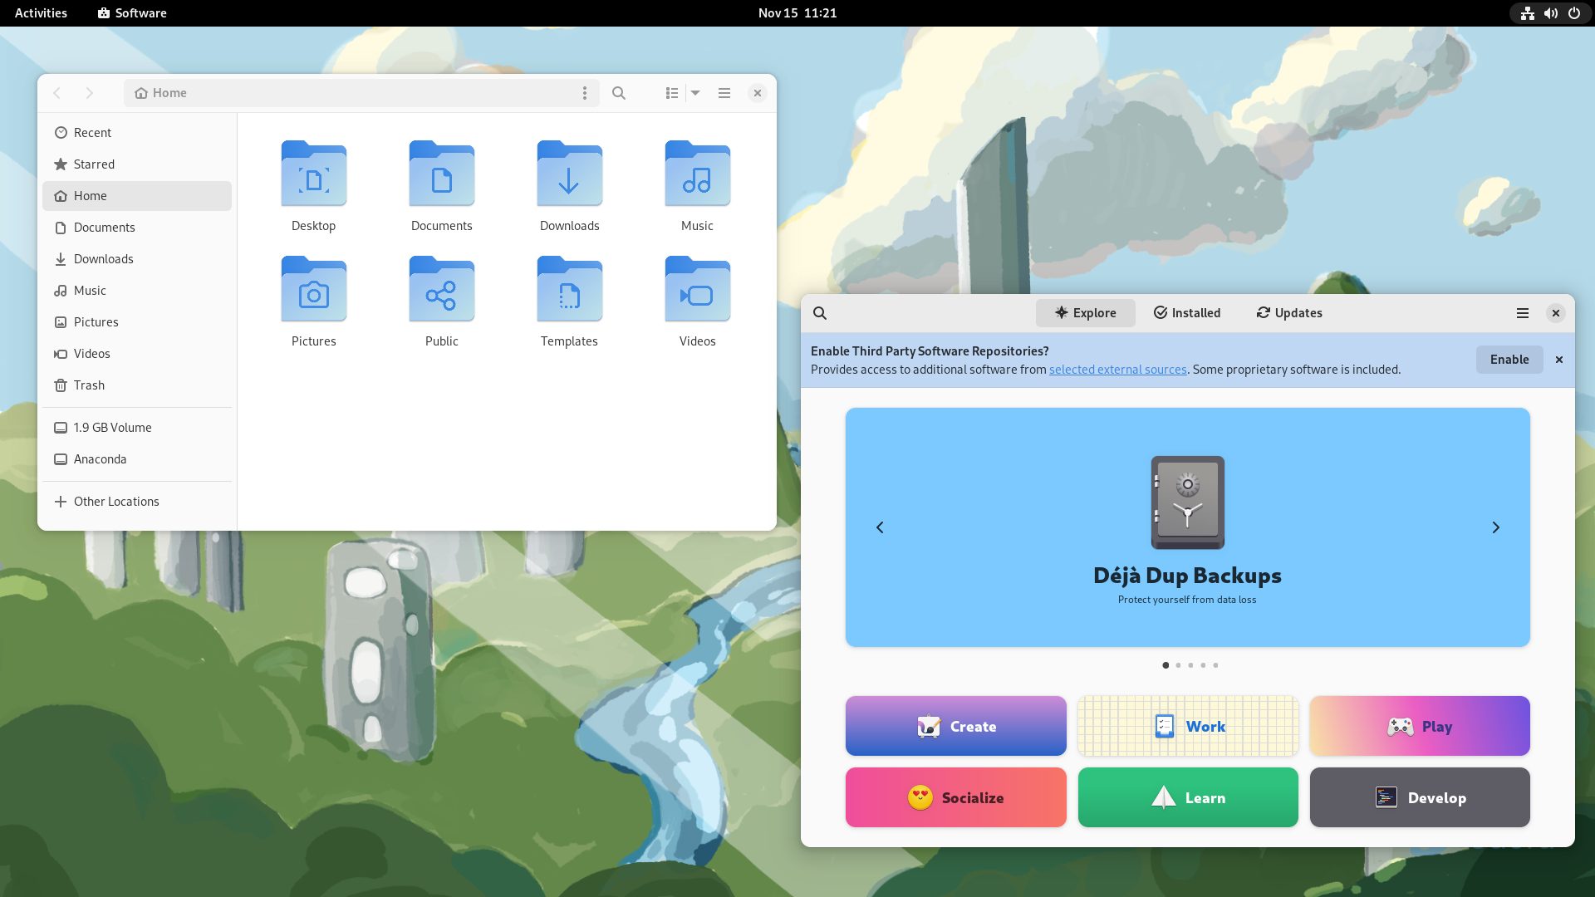
Task: Switch to the Explore tab
Action: click(1085, 313)
